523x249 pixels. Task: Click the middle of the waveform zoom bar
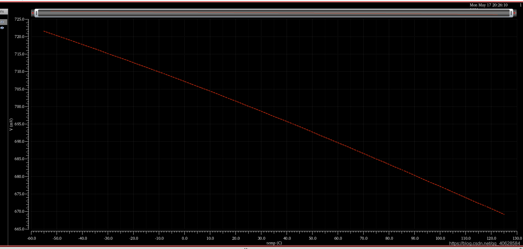274,13
